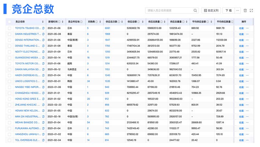The image size is (260, 147).
Task: Open the more options ellipsis next to 下载
Action: tap(238, 10)
